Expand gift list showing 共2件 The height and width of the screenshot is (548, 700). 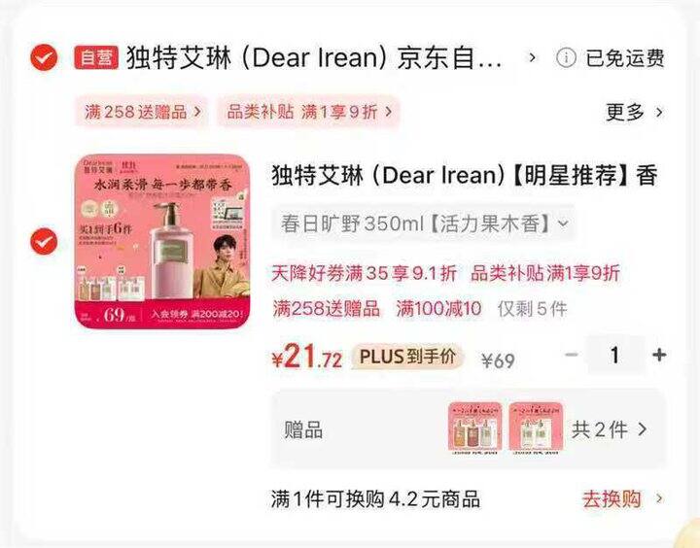609,429
